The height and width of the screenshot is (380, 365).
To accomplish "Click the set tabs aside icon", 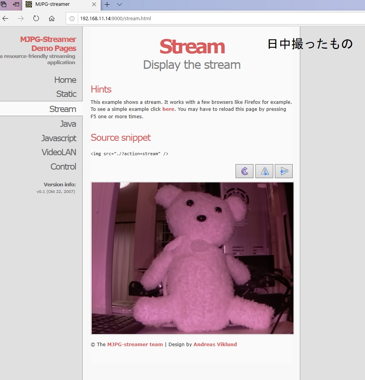I will 16,4.
